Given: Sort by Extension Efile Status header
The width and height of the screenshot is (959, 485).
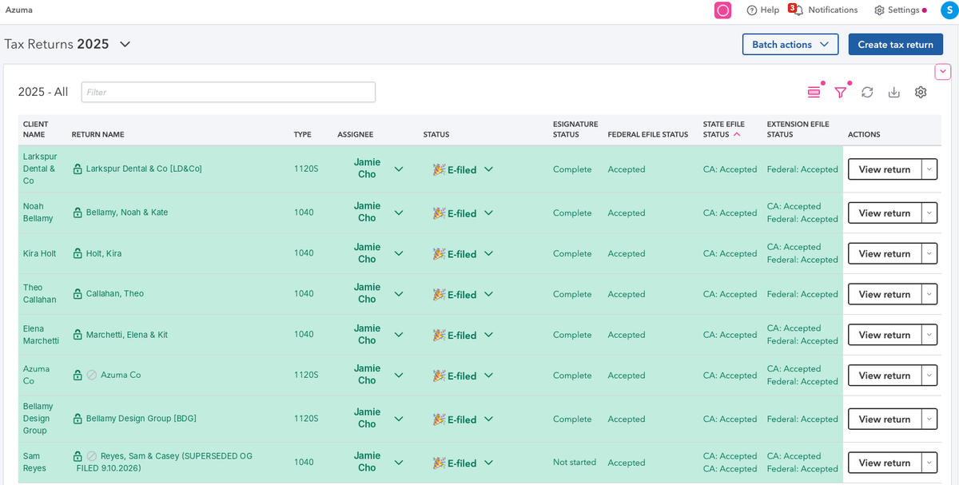Looking at the screenshot, I should [798, 129].
